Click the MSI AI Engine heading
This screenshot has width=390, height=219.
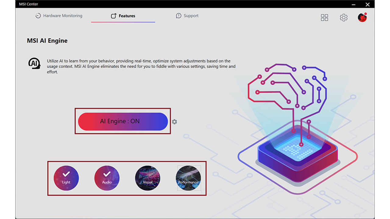[47, 41]
